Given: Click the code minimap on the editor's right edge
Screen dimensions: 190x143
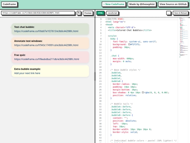Looking at the screenshot, I should (184, 38).
